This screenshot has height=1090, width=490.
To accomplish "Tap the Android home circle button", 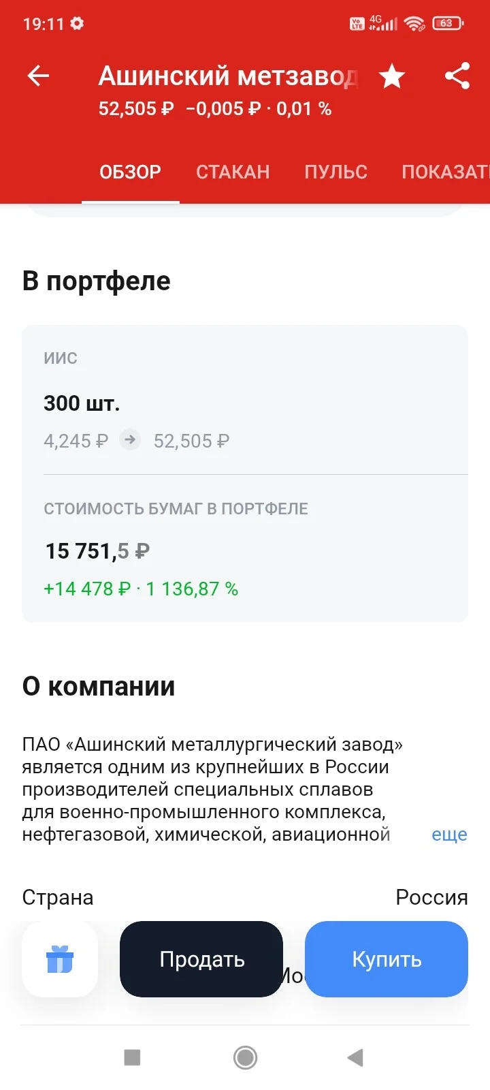I will click(245, 1057).
